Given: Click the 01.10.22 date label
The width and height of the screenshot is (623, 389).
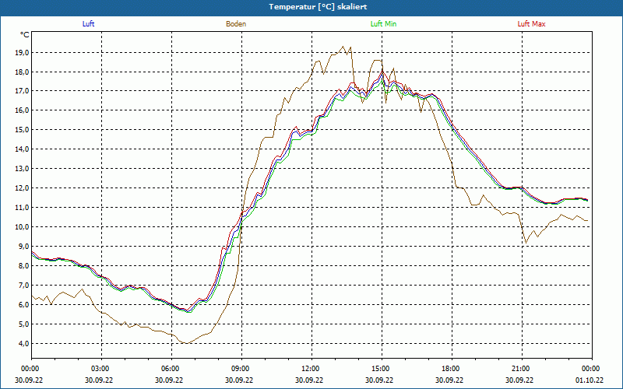Looking at the screenshot, I should coord(590,380).
